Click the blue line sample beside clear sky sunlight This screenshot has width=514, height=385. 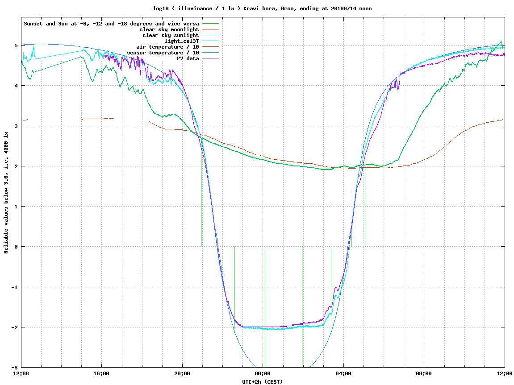coord(210,35)
